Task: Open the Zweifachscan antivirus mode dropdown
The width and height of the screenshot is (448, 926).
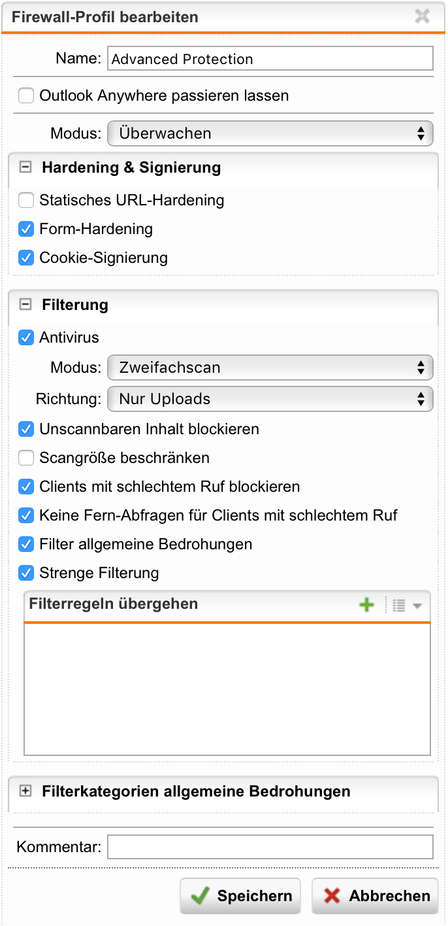Action: pyautogui.click(x=270, y=368)
